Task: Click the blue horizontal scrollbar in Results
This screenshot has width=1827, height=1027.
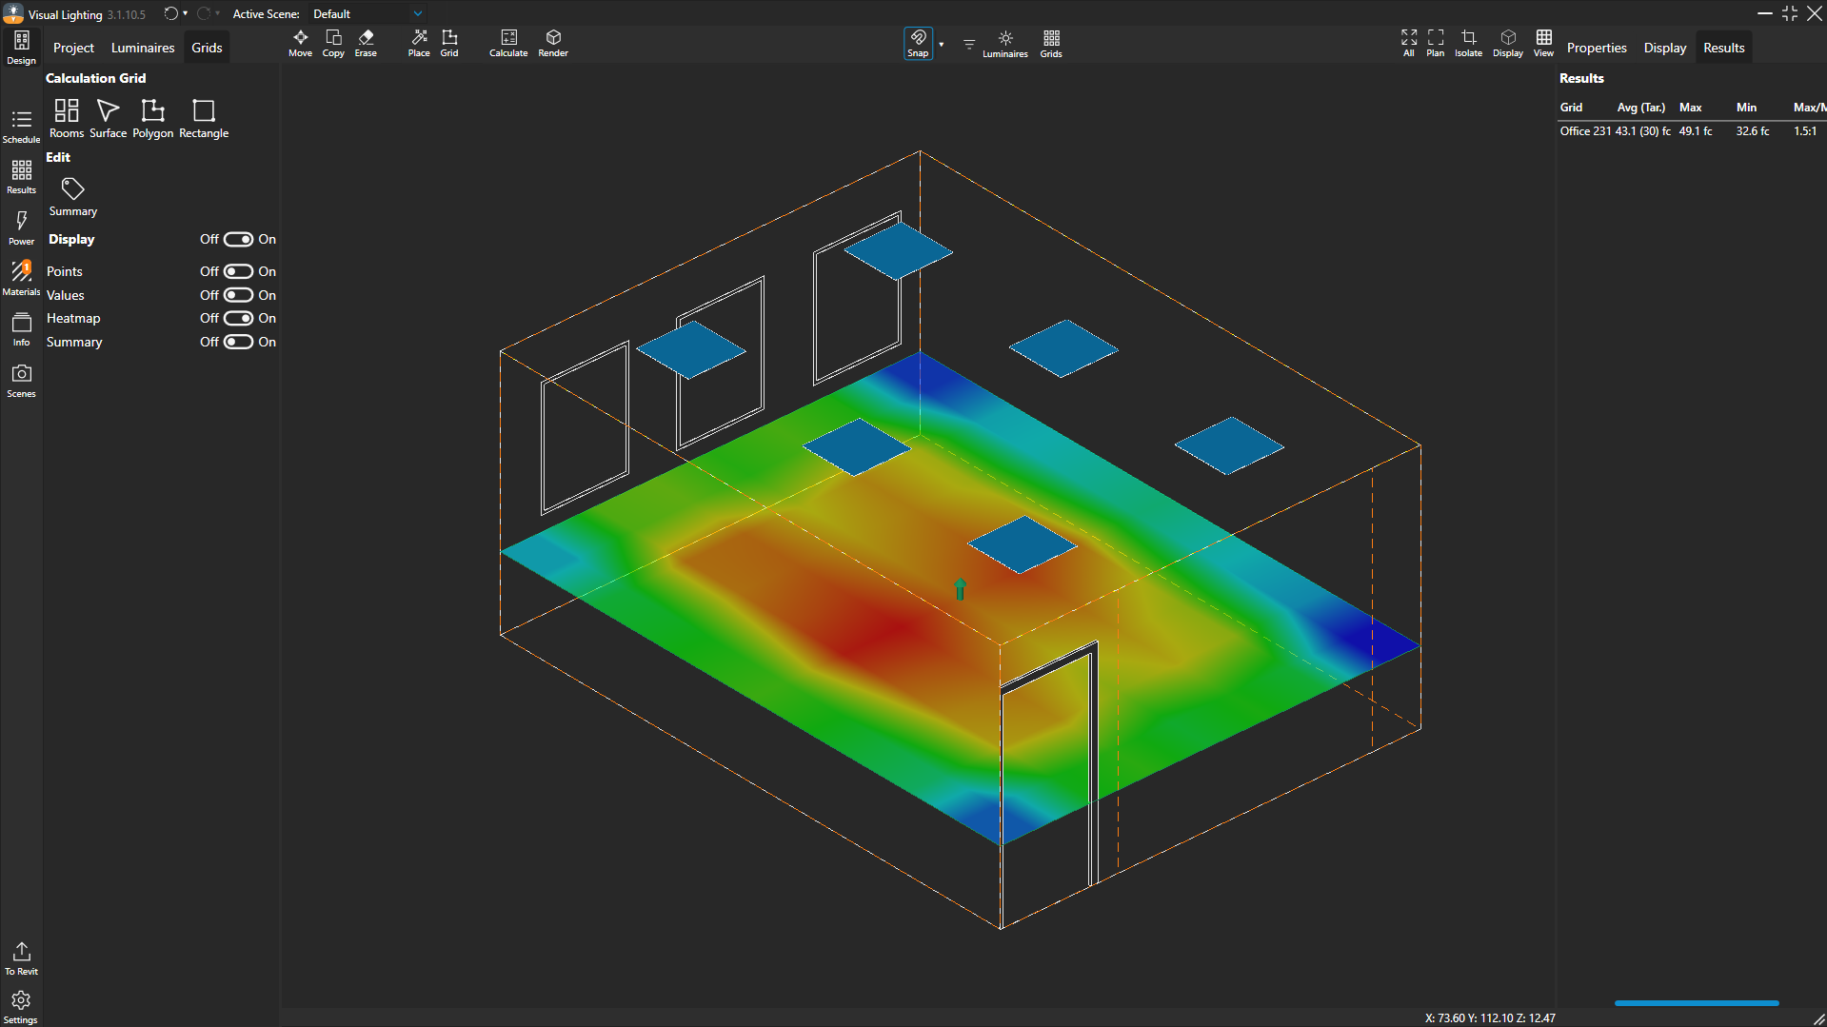Action: [1696, 1003]
